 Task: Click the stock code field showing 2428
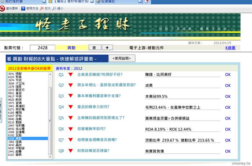42,48
